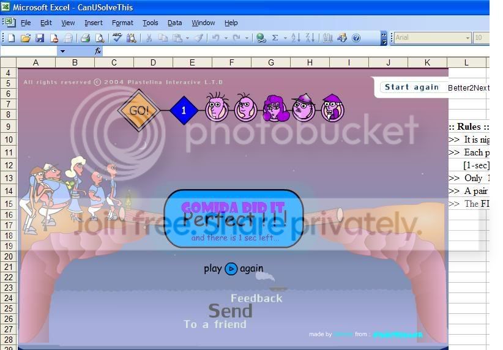Click the E-mail envelope toolbar icon

tap(68, 38)
